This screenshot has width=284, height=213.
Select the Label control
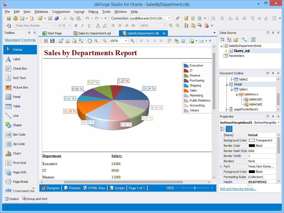[20, 59]
